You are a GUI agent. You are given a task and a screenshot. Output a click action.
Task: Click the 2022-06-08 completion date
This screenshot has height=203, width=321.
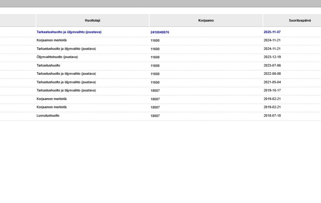pyautogui.click(x=272, y=74)
